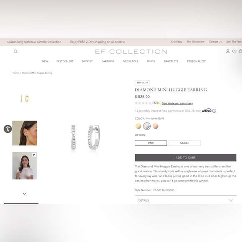Click the Affirm info icon
Screen dimensions: 242x242
(214, 111)
